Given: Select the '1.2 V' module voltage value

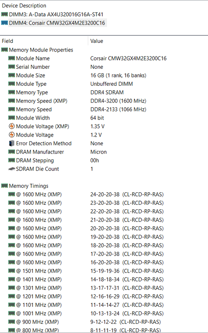Looking at the screenshot, I should [96, 135].
